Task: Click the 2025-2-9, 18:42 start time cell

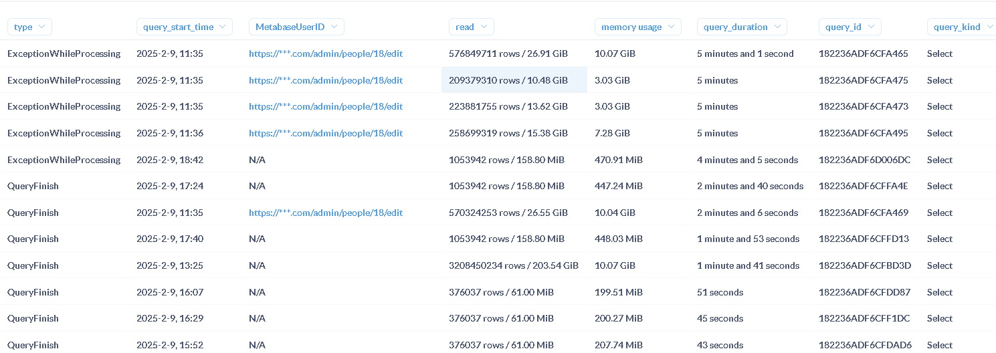Action: 170,160
